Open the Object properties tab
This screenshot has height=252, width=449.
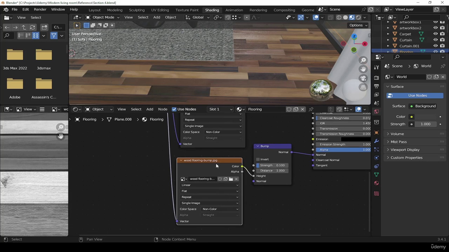(x=376, y=133)
